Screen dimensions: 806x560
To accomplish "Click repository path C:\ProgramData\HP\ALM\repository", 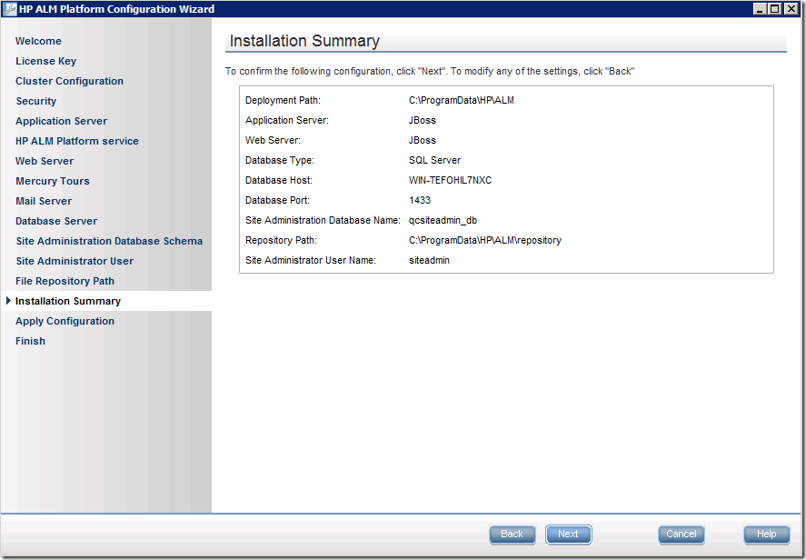I will pyautogui.click(x=484, y=241).
